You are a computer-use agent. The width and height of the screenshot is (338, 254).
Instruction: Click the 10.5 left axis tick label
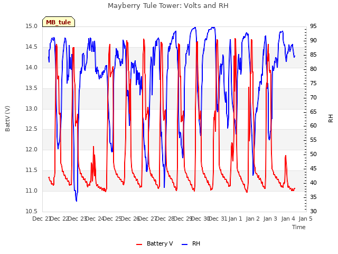click(x=31, y=211)
